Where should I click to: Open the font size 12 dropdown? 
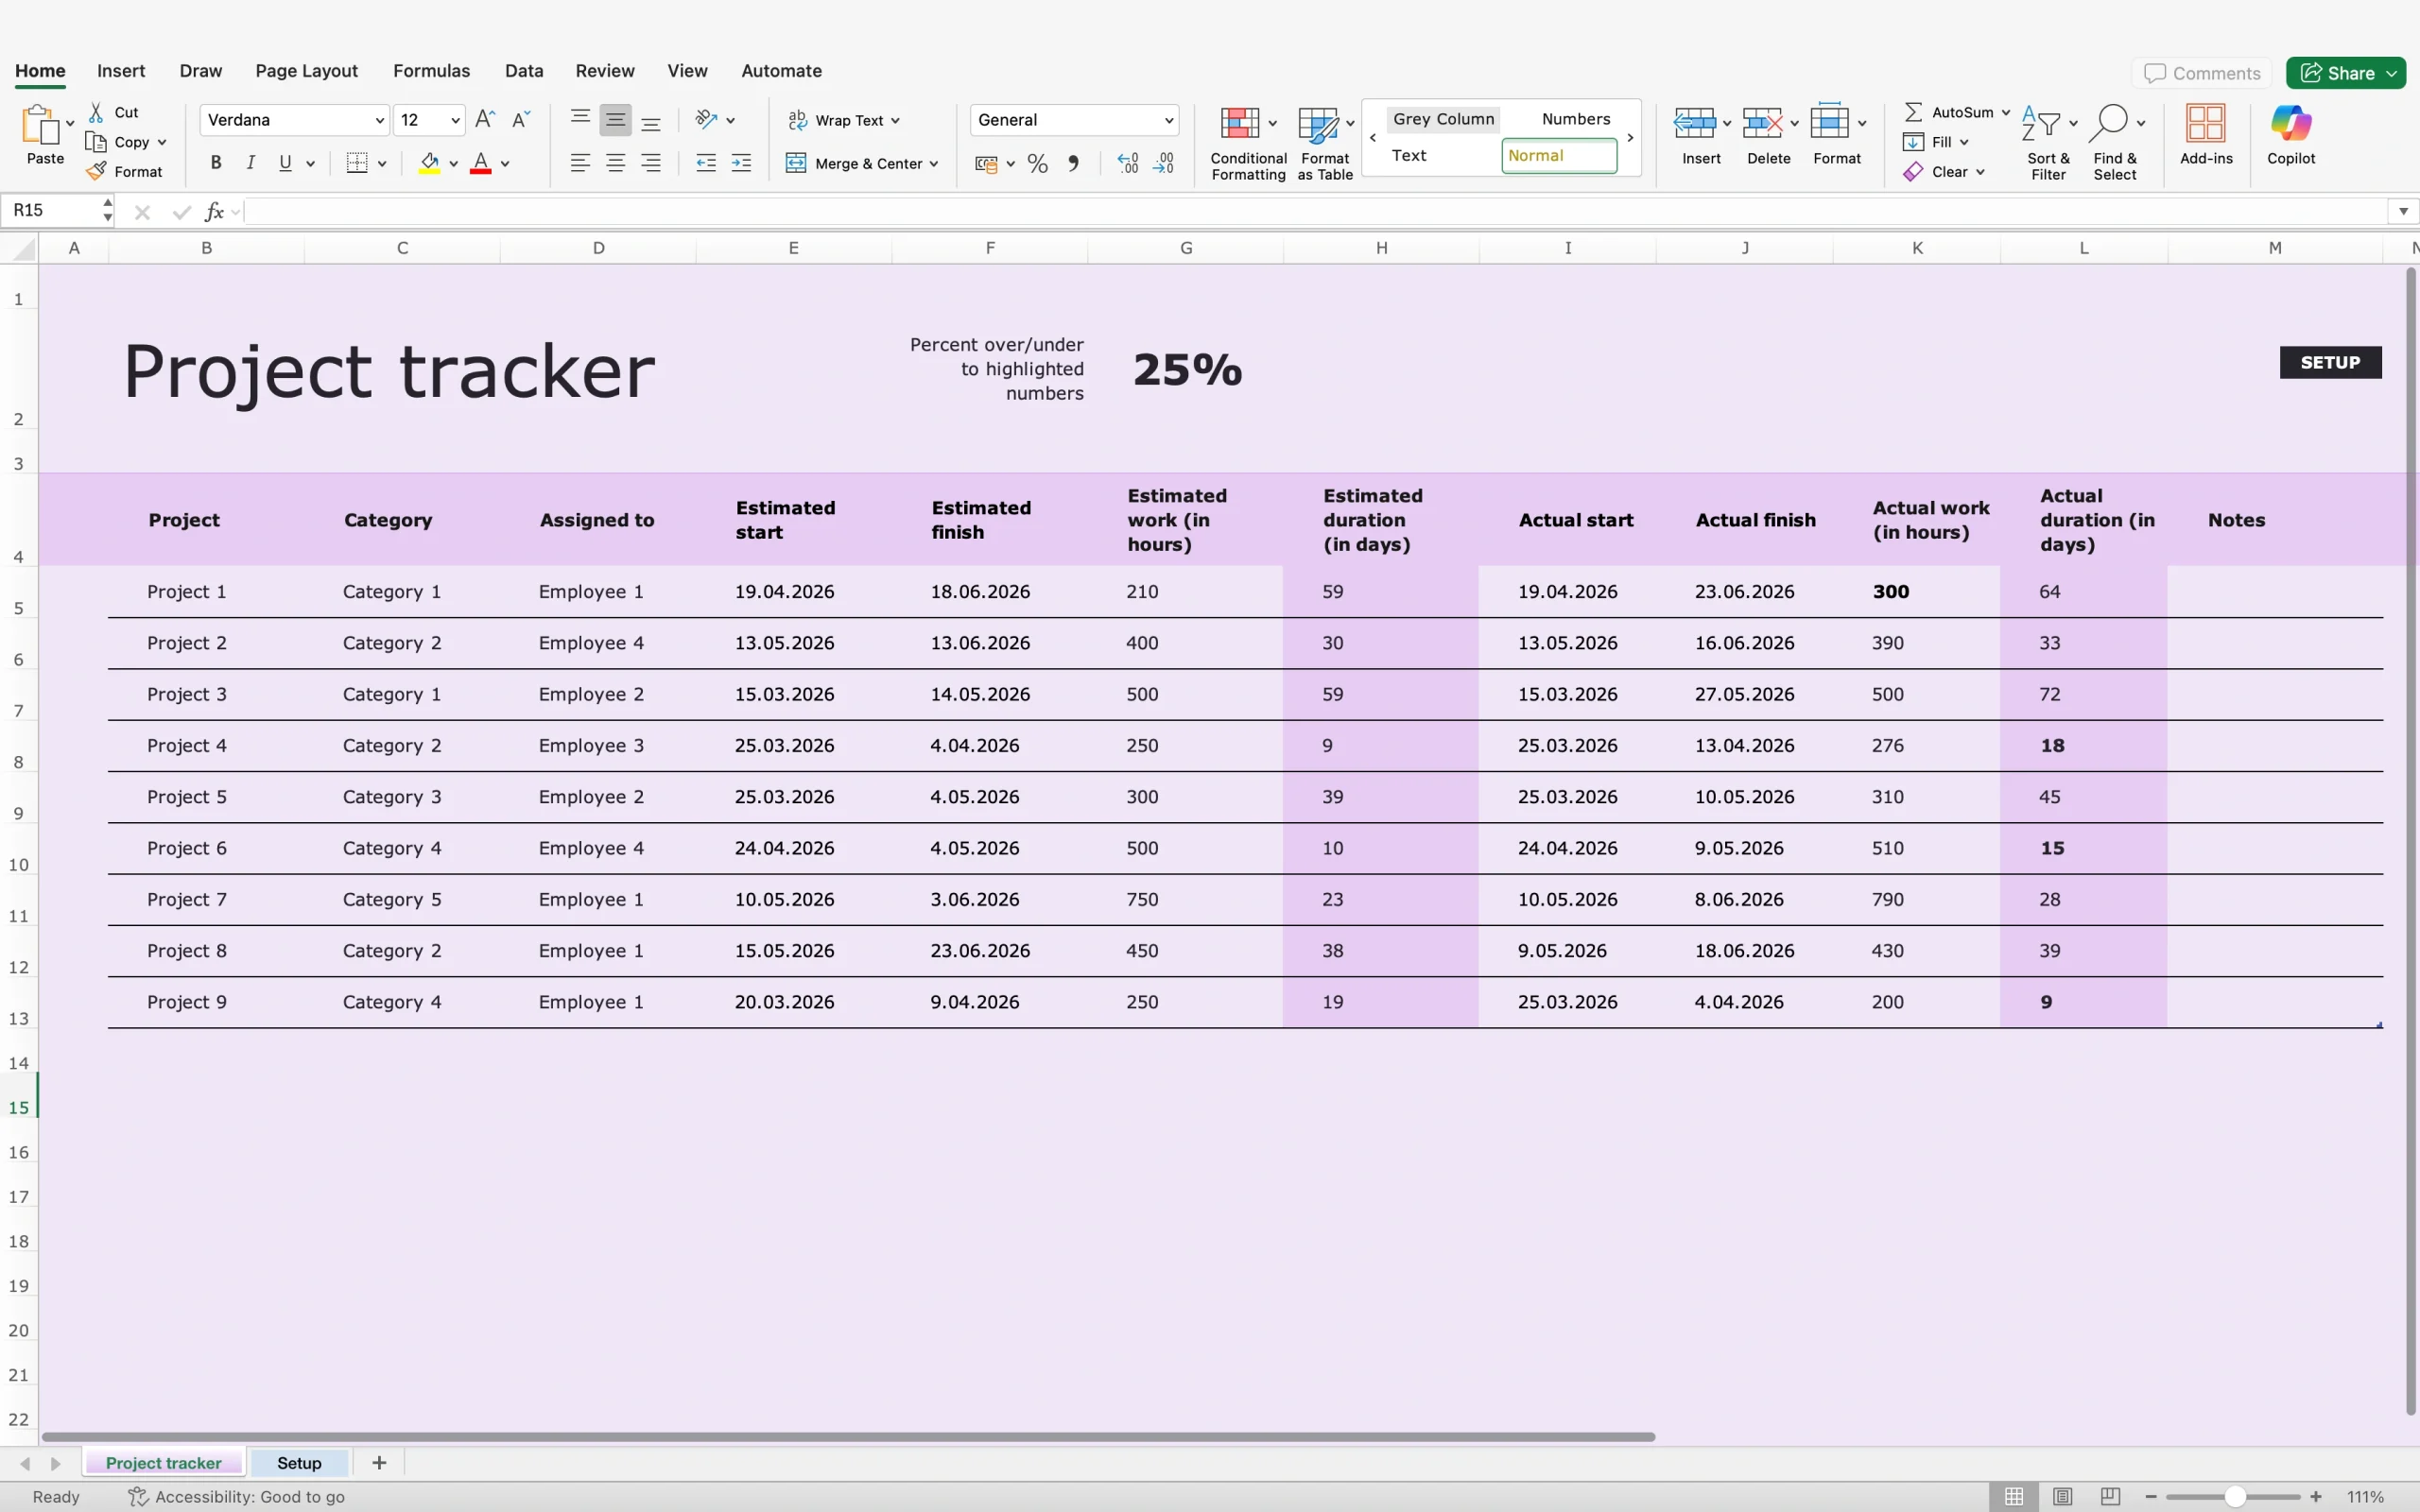[455, 120]
